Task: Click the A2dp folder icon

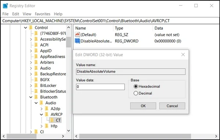Action: [x=47, y=109]
